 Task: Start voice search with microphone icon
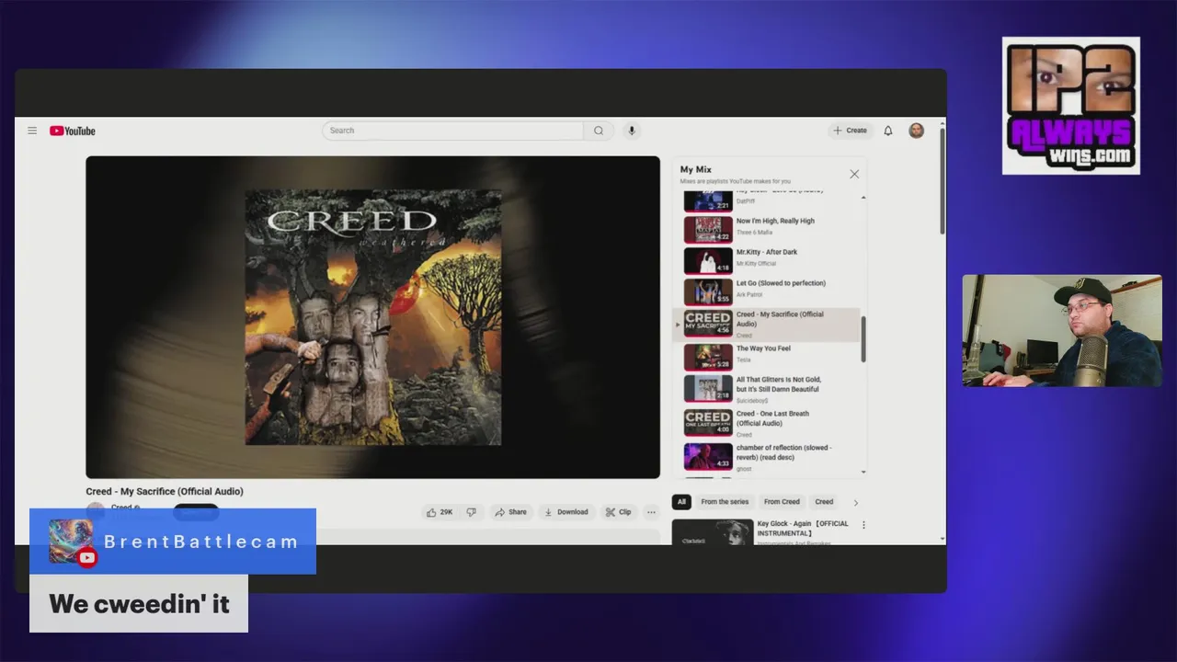pyautogui.click(x=632, y=131)
